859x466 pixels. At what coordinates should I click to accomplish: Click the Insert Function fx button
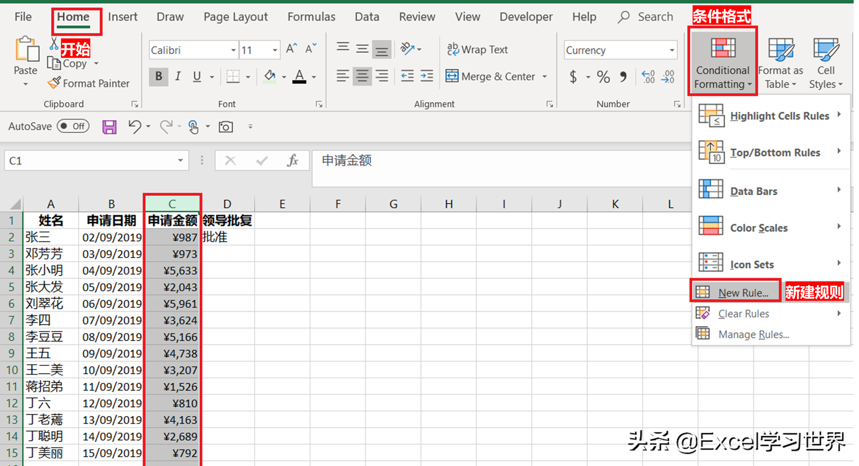[x=293, y=160]
